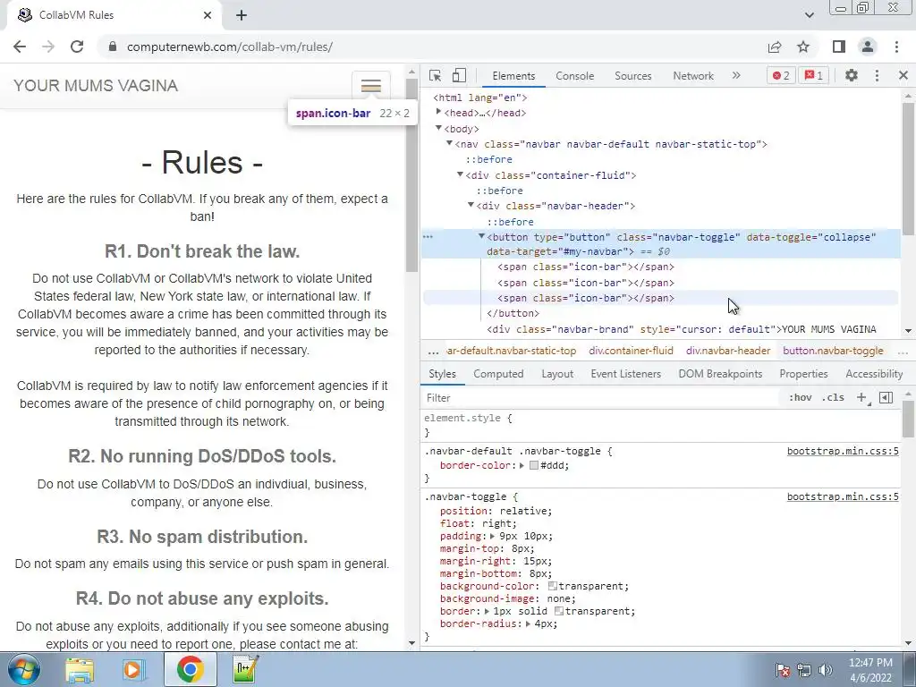Expand the border-color shorthand triangle
Image resolution: width=916 pixels, height=687 pixels.
point(522,465)
